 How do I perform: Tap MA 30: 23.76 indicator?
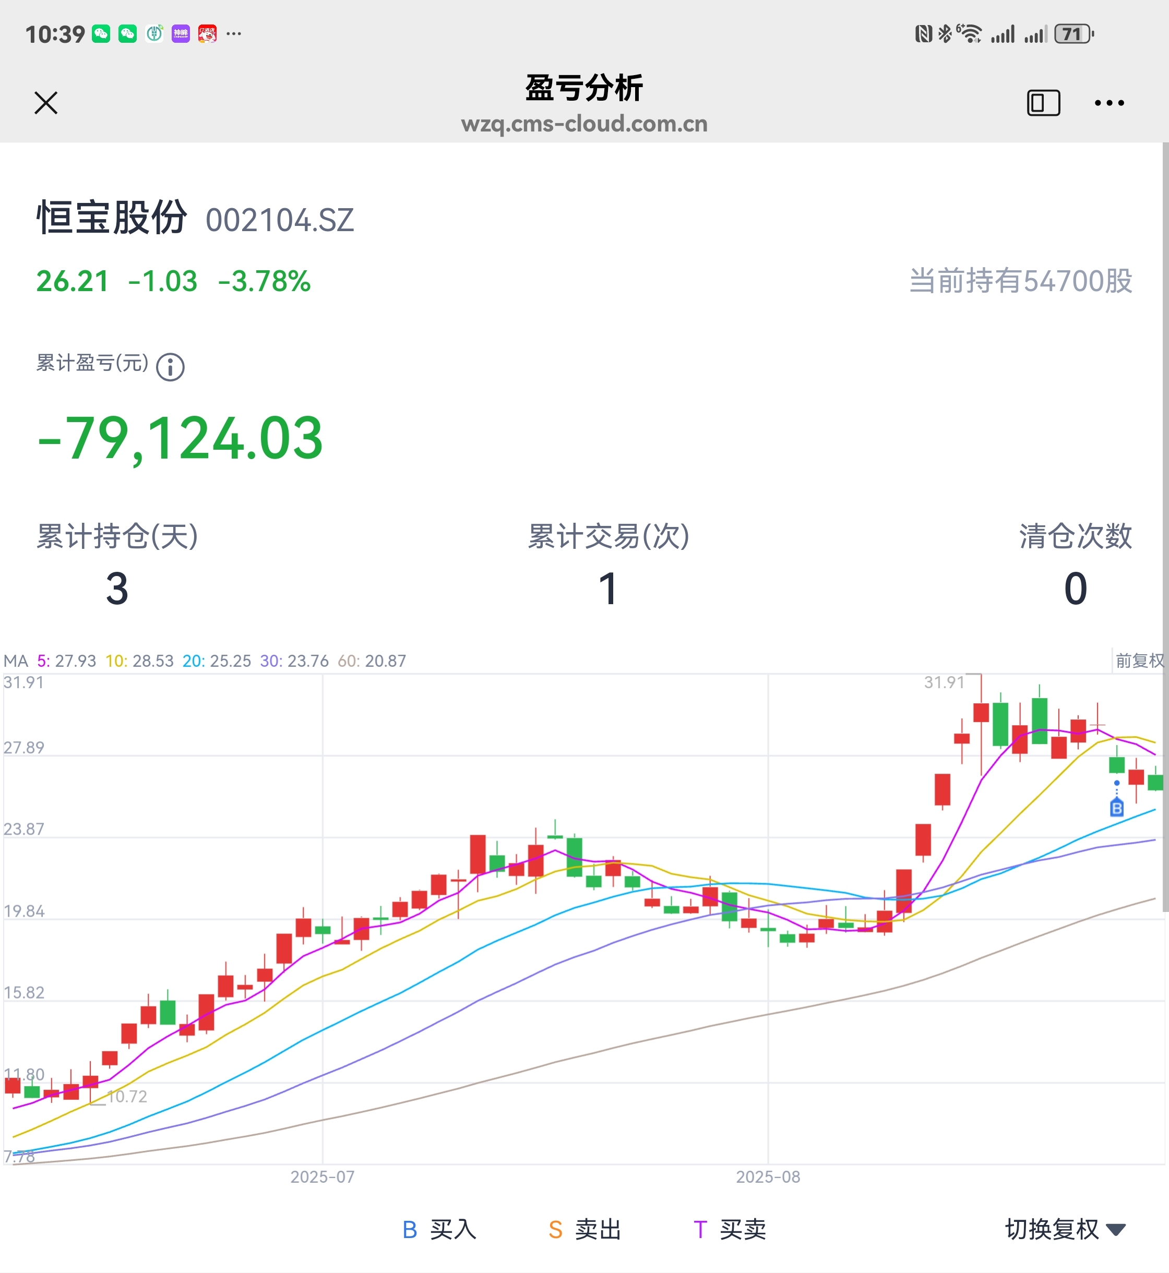point(294,661)
